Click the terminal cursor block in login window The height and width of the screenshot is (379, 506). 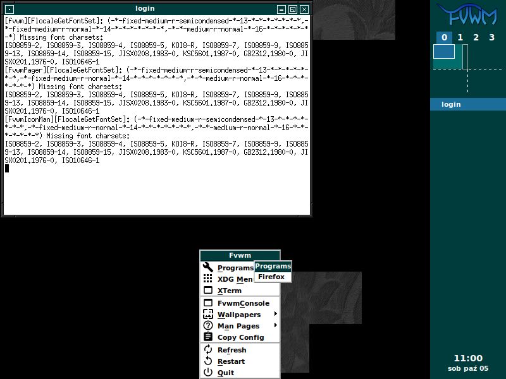tap(7, 168)
